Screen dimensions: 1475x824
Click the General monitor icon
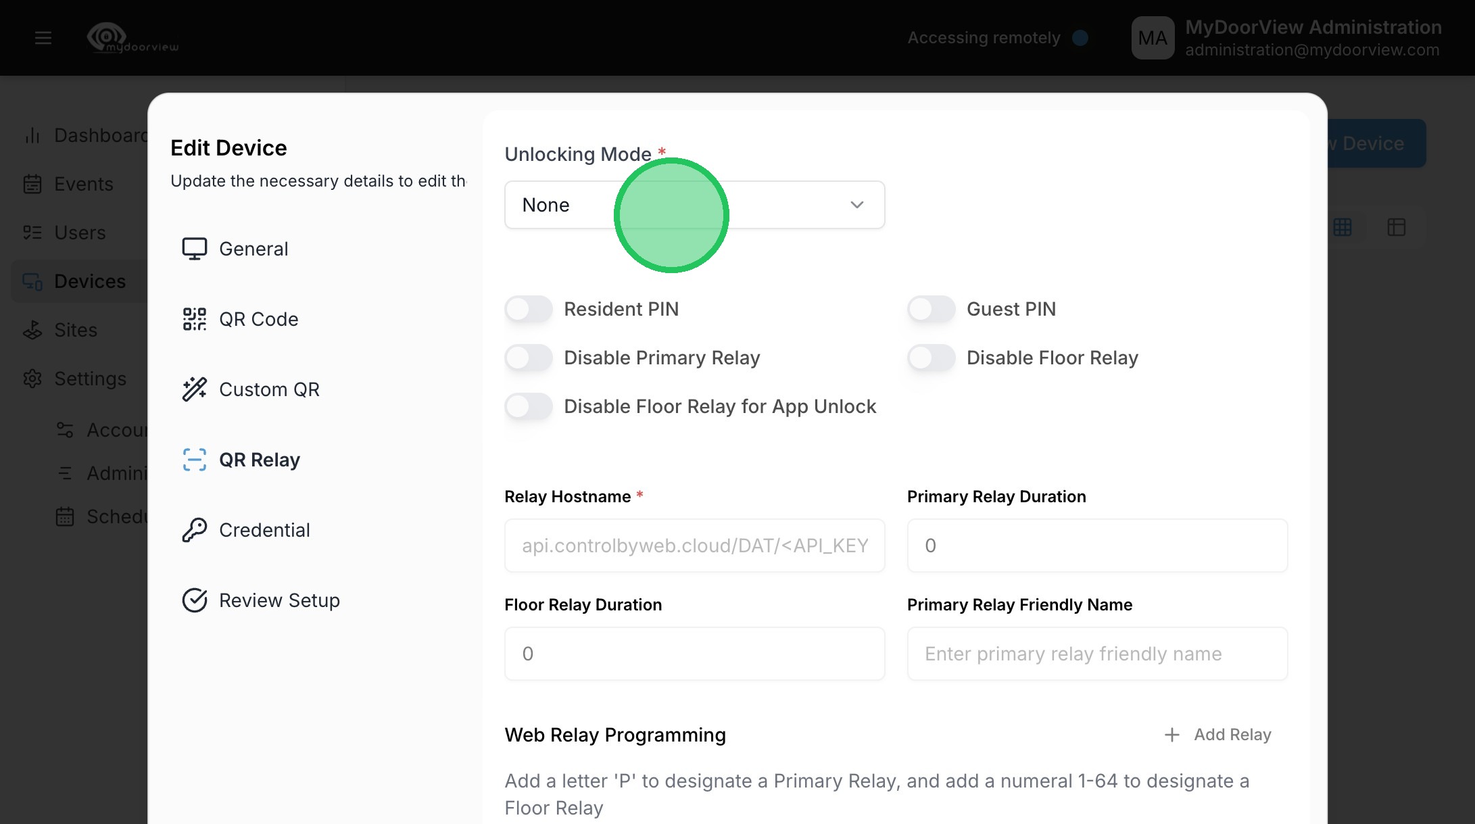coord(194,249)
